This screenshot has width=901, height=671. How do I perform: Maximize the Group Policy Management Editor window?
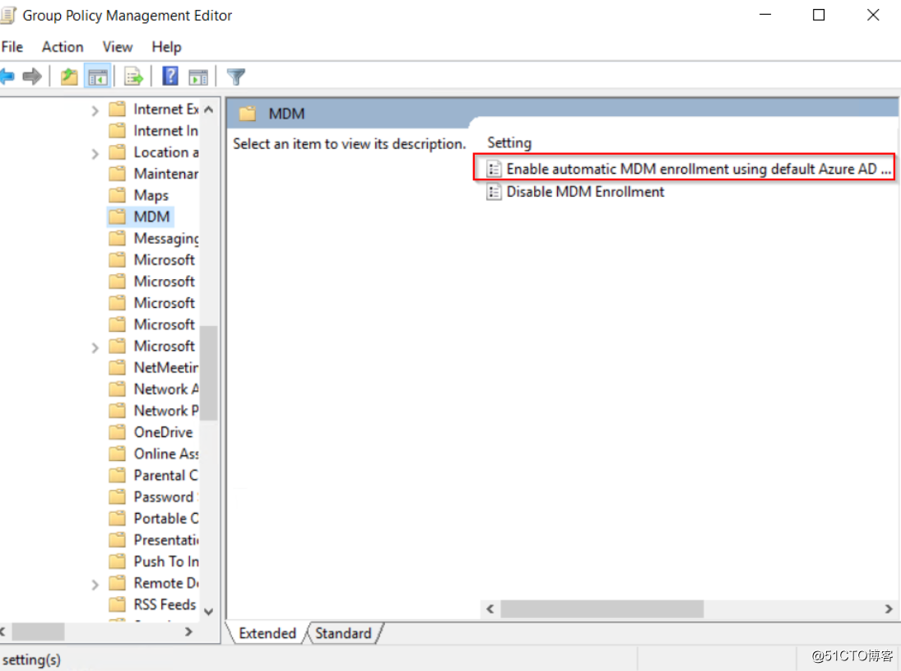(x=818, y=15)
